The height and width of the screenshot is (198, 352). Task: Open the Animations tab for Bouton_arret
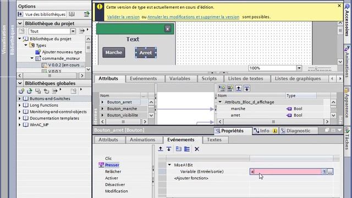click(x=142, y=140)
